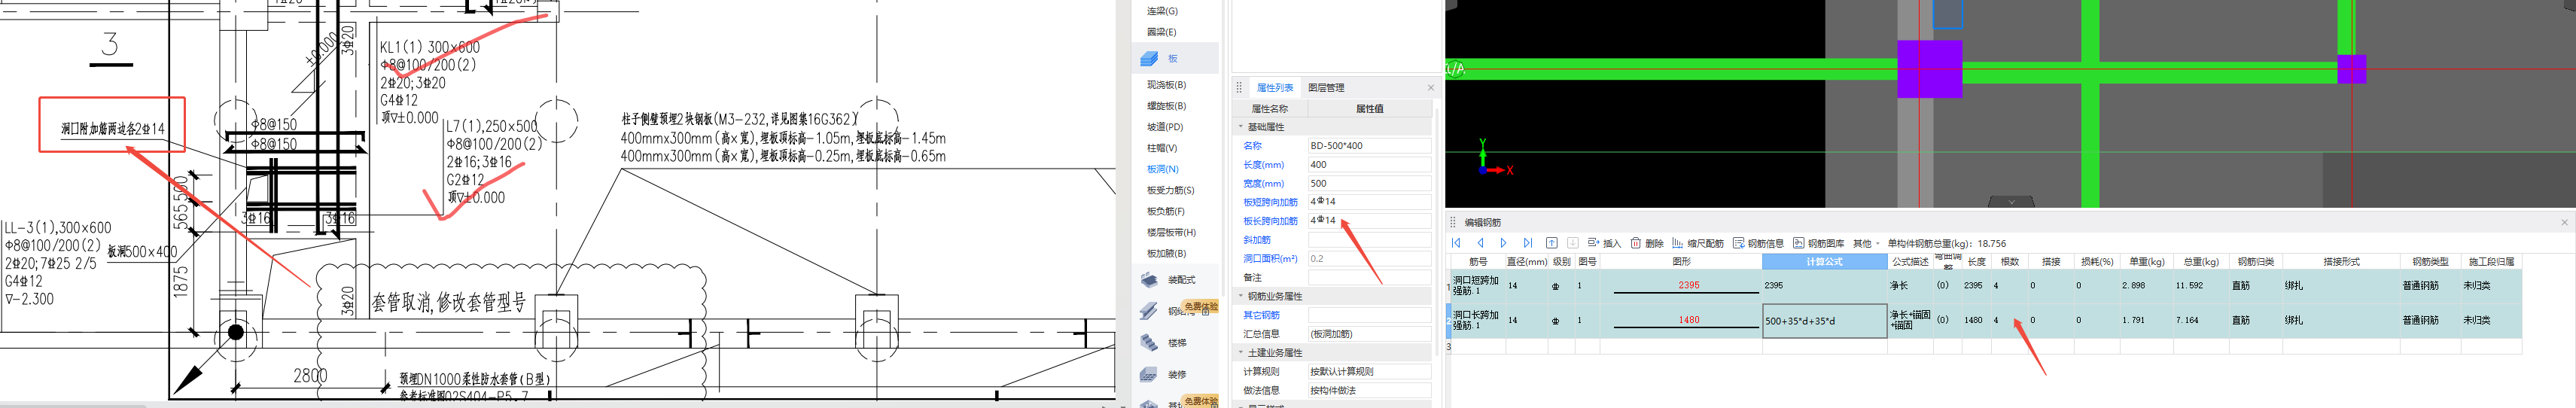Expand 其他 dropdown in rebar toolbar

point(1866,243)
